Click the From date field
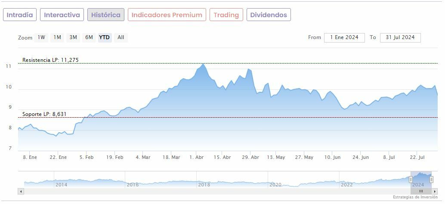The image size is (445, 204). pyautogui.click(x=344, y=37)
